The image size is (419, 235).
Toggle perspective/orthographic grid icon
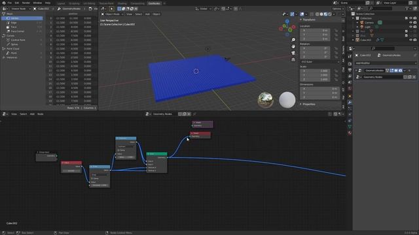pyautogui.click(x=293, y=59)
